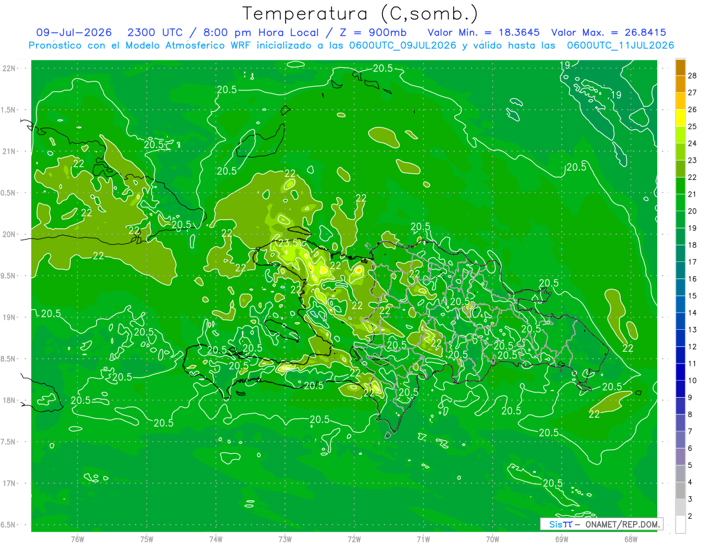Click the "4" value on color scale

click(x=690, y=482)
